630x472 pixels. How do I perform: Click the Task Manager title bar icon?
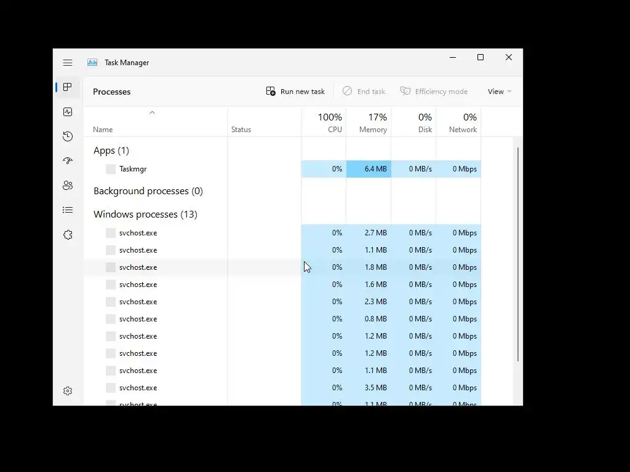pyautogui.click(x=92, y=62)
